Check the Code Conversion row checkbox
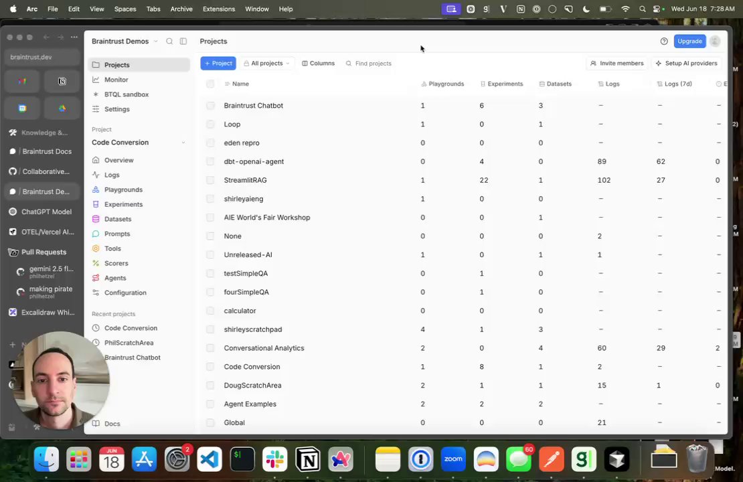Image resolution: width=743 pixels, height=482 pixels. 210,367
